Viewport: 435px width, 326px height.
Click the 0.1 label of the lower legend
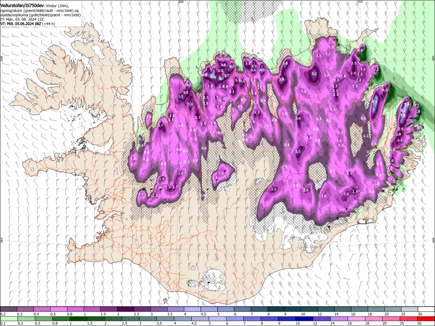coord(3,324)
